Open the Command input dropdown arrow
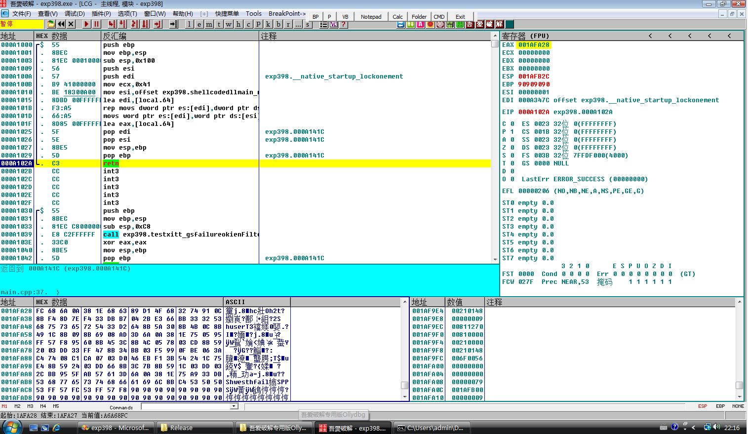Screen dimensions: 748x434 pos(234,406)
